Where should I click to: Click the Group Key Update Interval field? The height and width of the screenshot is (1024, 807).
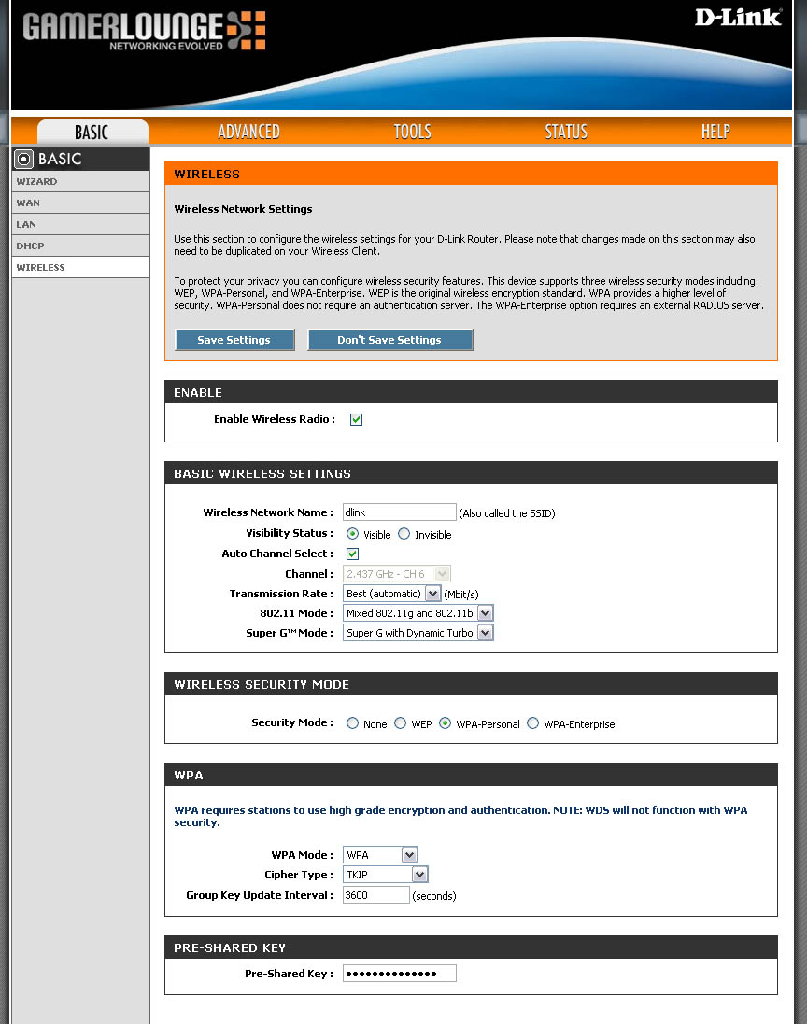tap(375, 894)
